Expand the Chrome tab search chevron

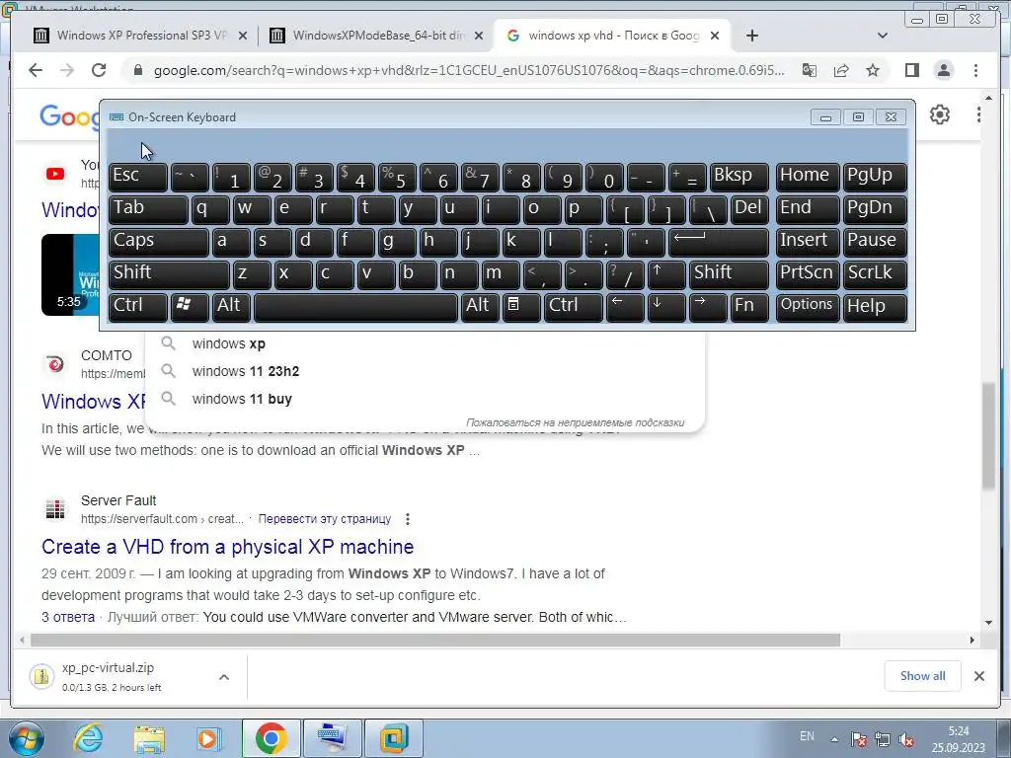pos(883,36)
